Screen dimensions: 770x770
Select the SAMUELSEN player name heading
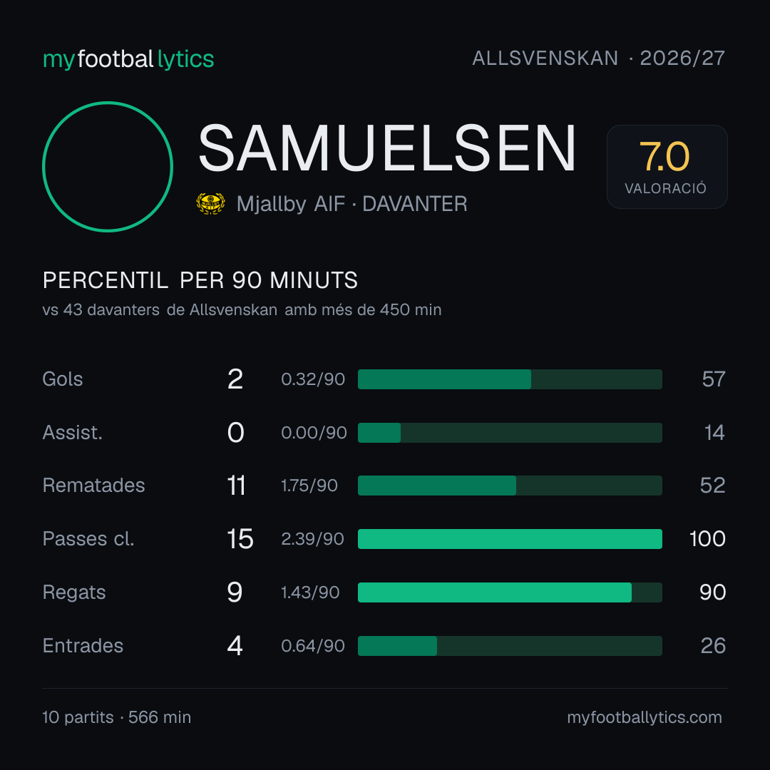[x=387, y=148]
